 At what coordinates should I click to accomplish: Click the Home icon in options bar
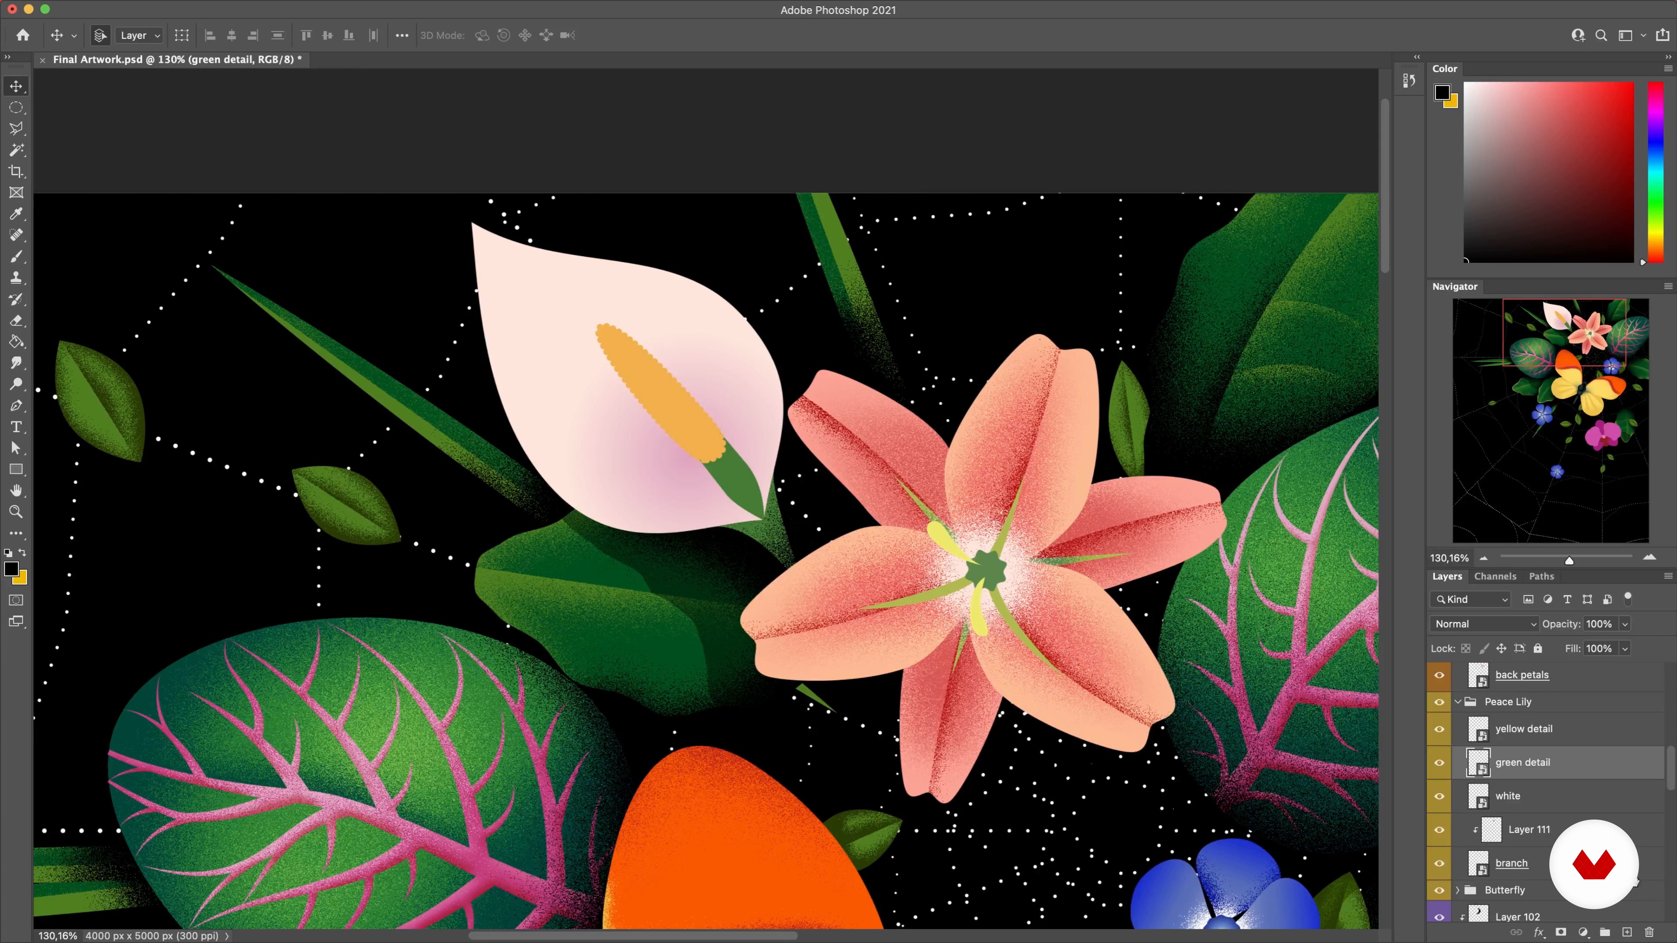coord(23,35)
